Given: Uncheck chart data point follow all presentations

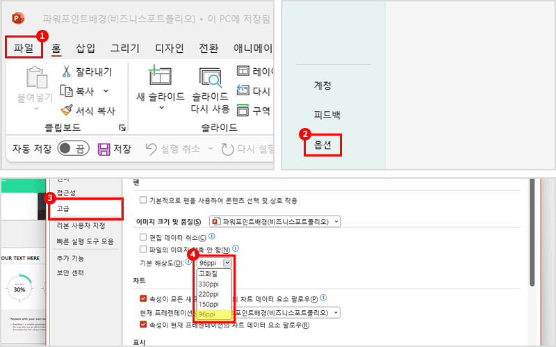Looking at the screenshot, I should [x=143, y=298].
